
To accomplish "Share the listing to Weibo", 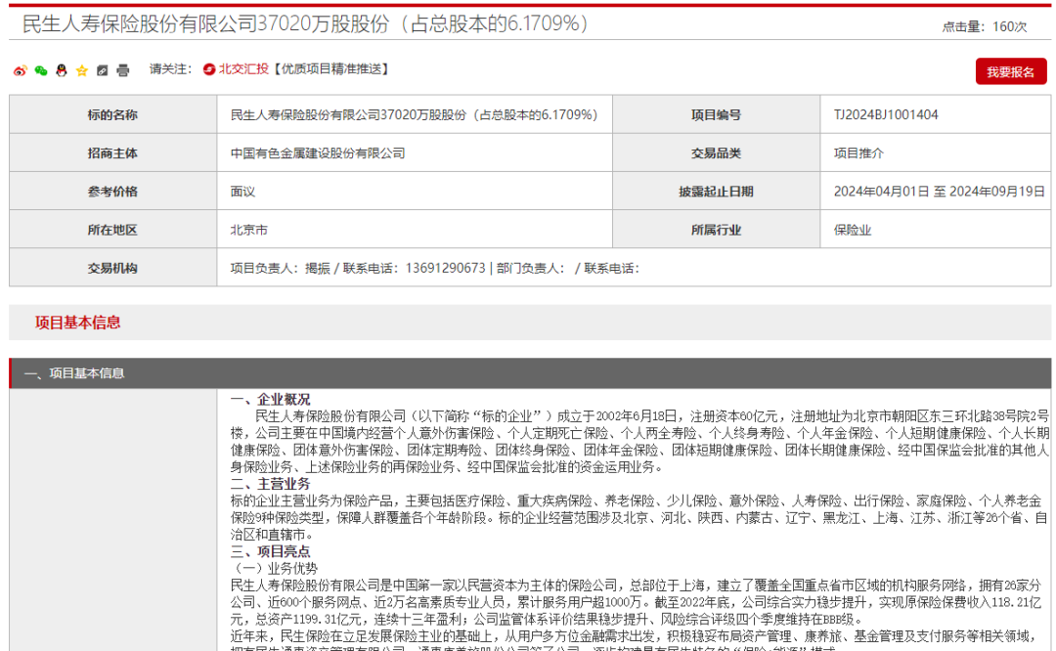I will pos(21,70).
